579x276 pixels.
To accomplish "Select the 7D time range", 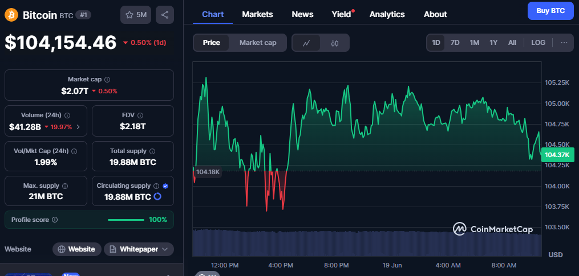I will coord(455,43).
